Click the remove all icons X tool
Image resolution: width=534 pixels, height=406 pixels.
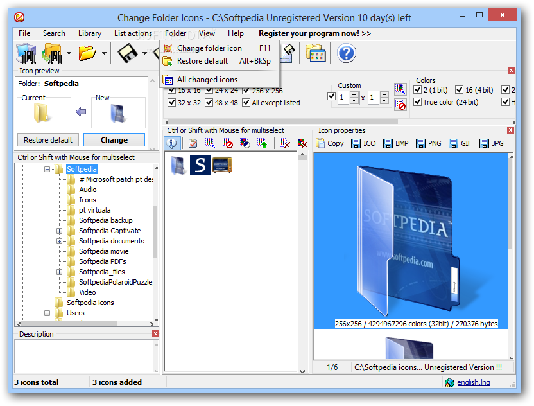pos(302,143)
